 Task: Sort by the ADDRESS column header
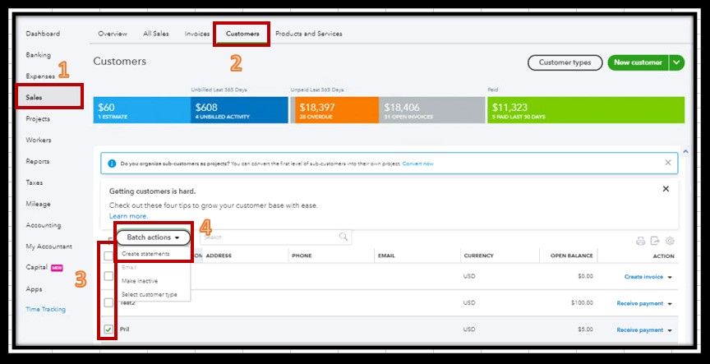pyautogui.click(x=219, y=256)
